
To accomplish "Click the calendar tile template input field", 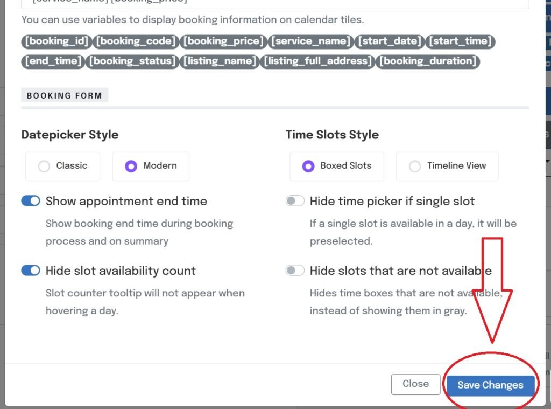I will [274, 2].
